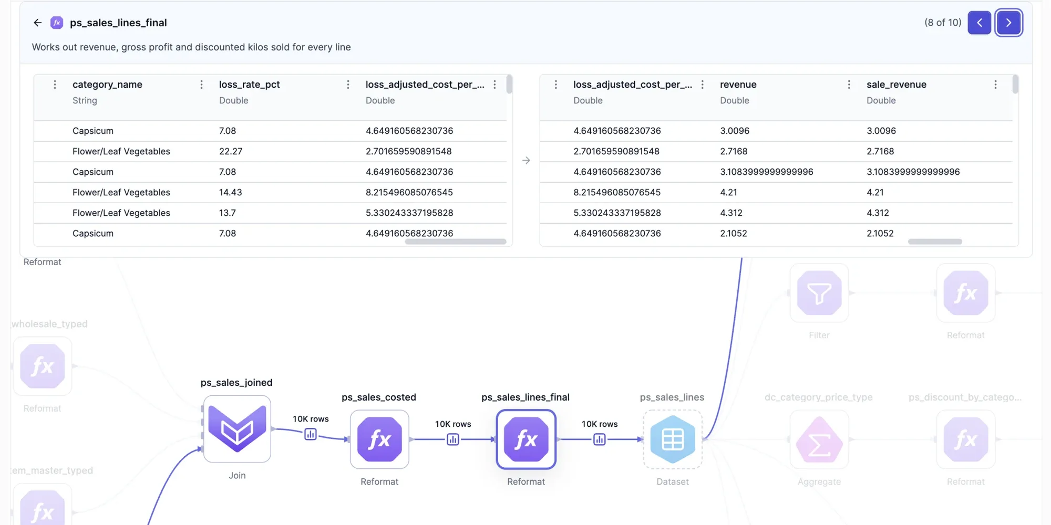The height and width of the screenshot is (525, 1051).
Task: Open data preview icon before ps_sales_lines Dataset
Action: point(599,439)
